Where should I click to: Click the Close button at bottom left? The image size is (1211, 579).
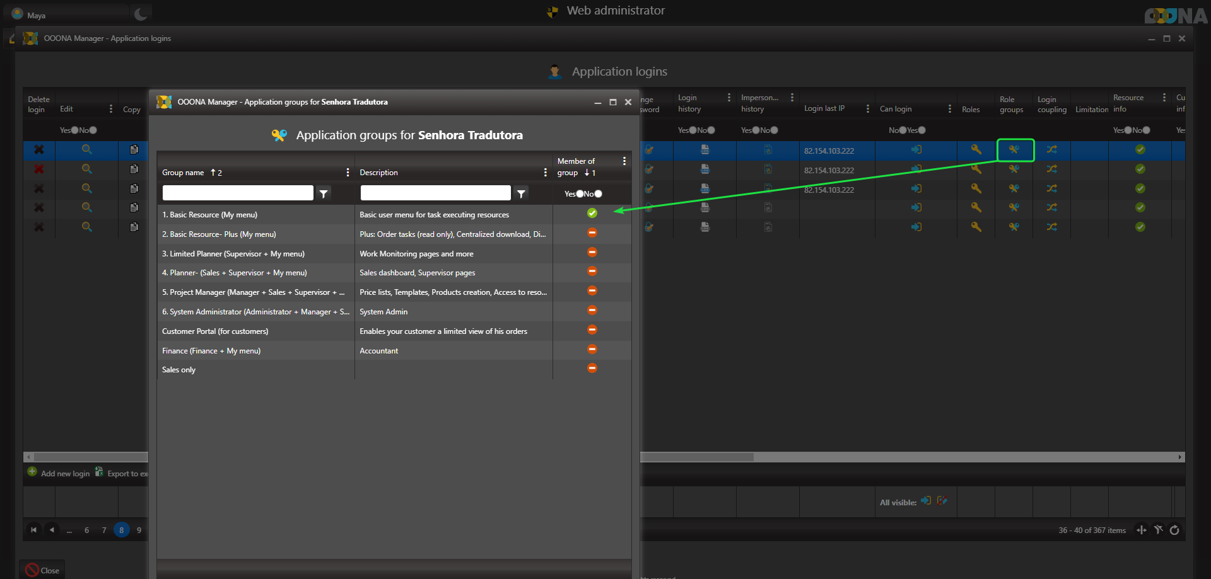point(43,570)
